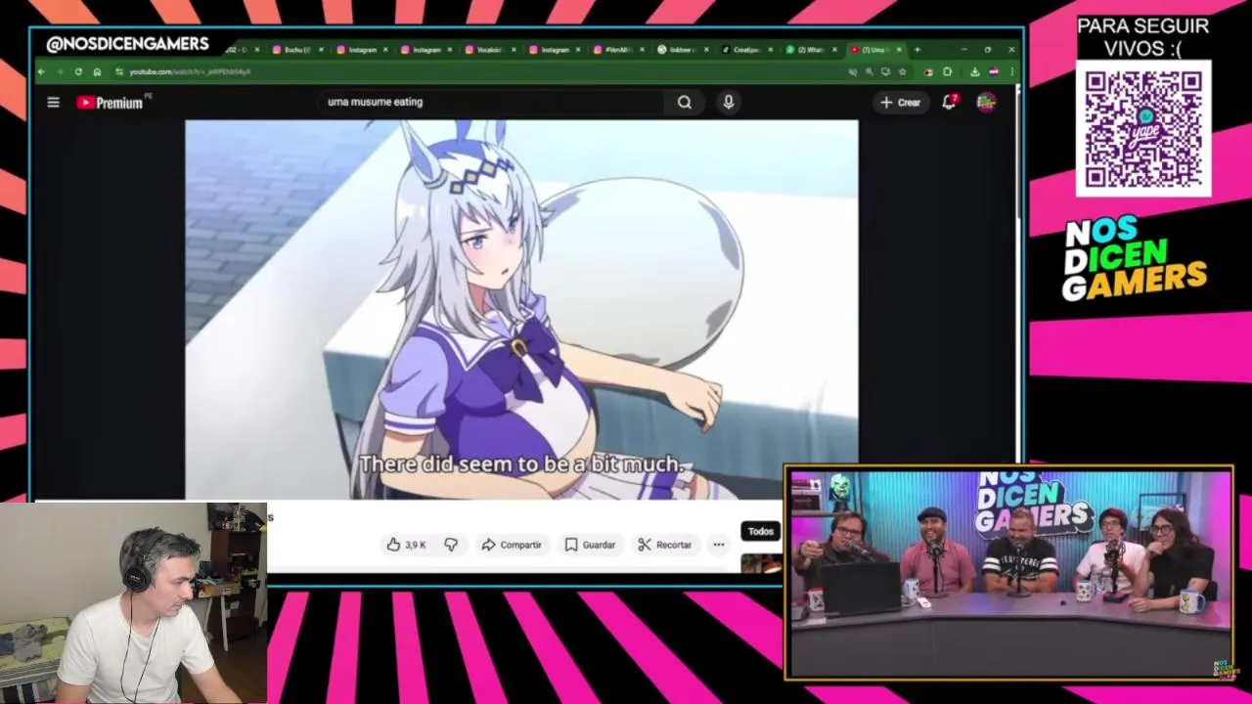Dislike the video with thumbs-down
1252x704 pixels.
click(451, 545)
